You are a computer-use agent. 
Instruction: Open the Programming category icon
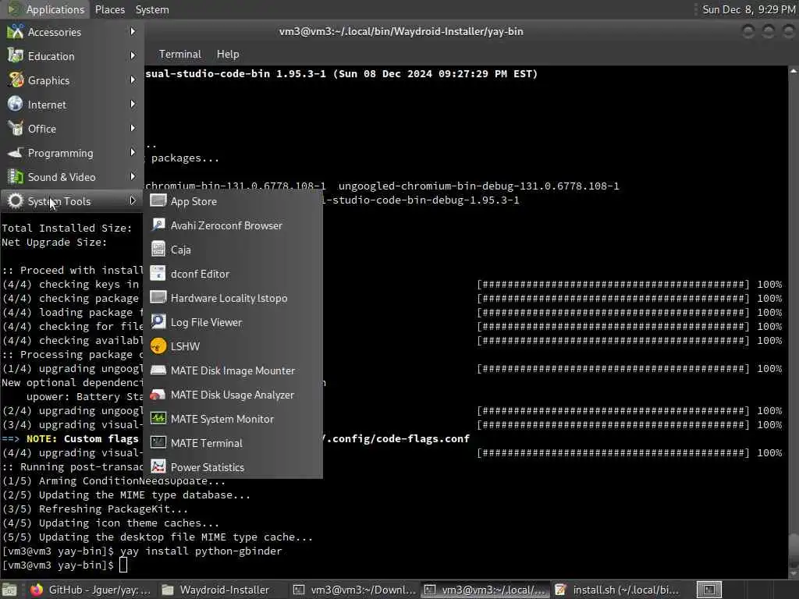point(16,152)
